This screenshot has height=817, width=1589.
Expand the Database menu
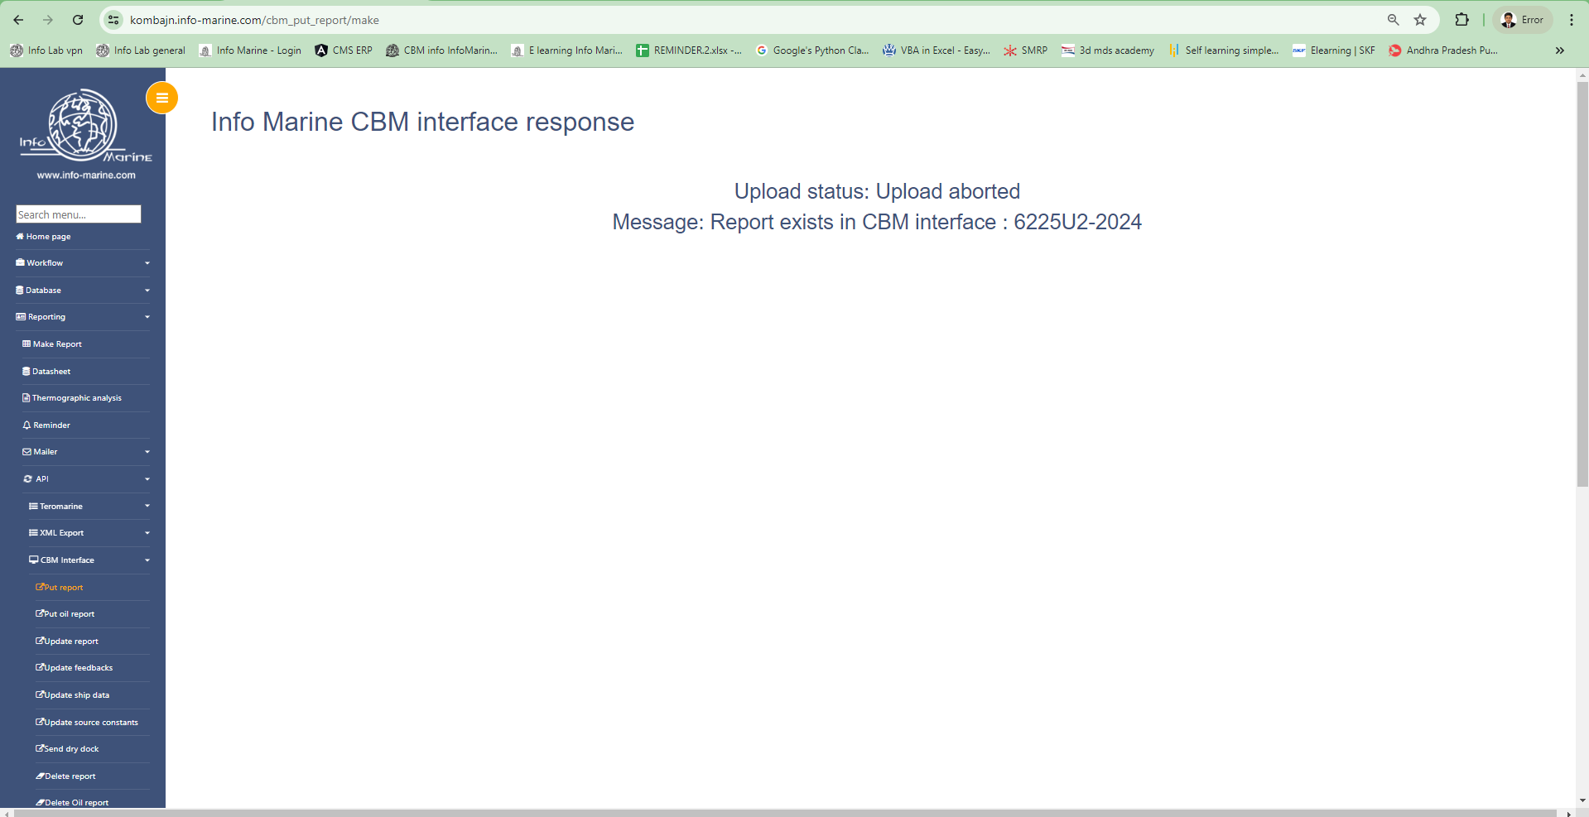[82, 291]
